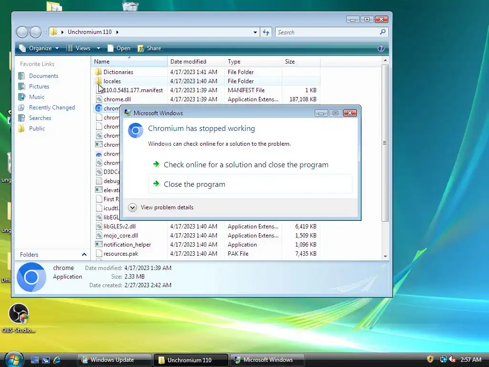Sort by the Type column header
The image size is (489, 367).
pos(253,62)
